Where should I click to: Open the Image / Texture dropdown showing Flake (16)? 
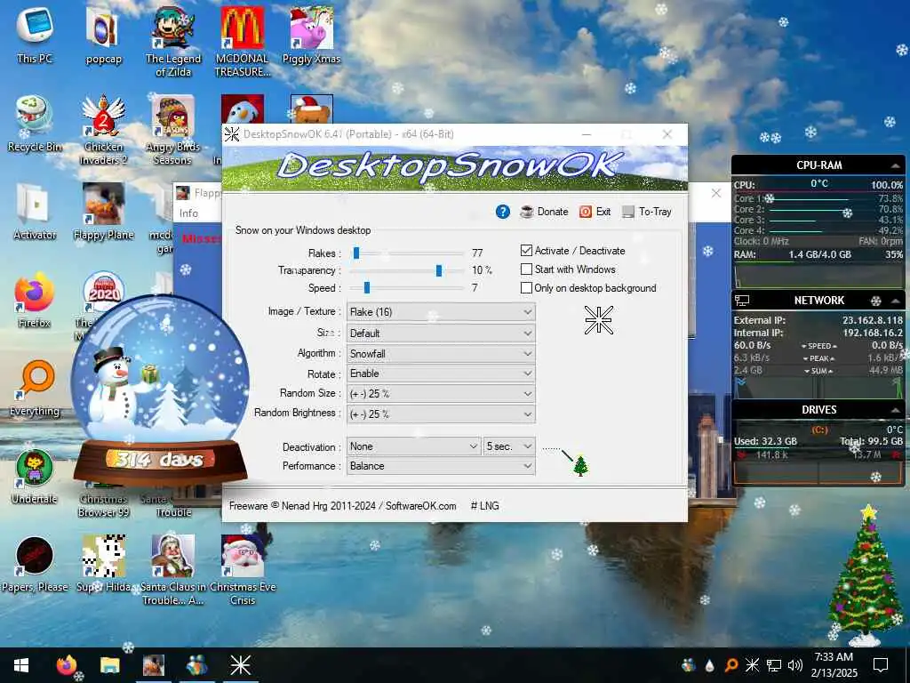tap(441, 312)
